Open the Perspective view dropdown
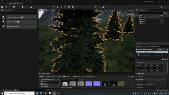Image resolution: width=169 pixels, height=95 pixels. coord(46,10)
